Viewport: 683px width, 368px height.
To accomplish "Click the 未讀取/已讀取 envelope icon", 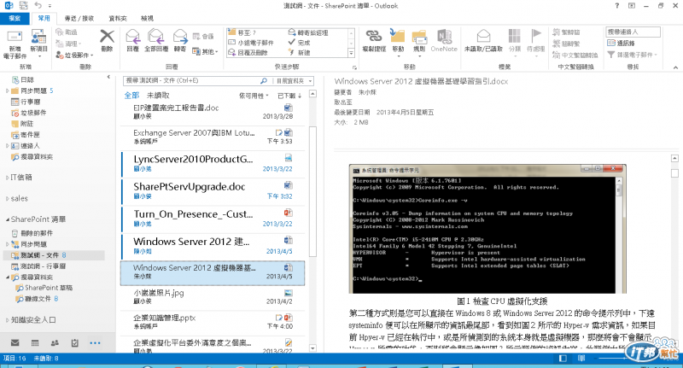I will pos(483,36).
